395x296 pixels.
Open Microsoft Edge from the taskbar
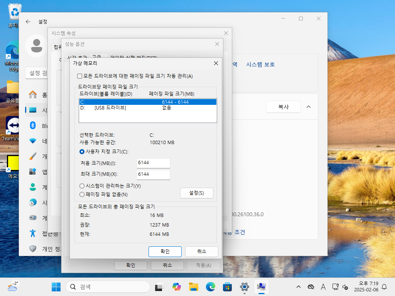tap(210, 287)
